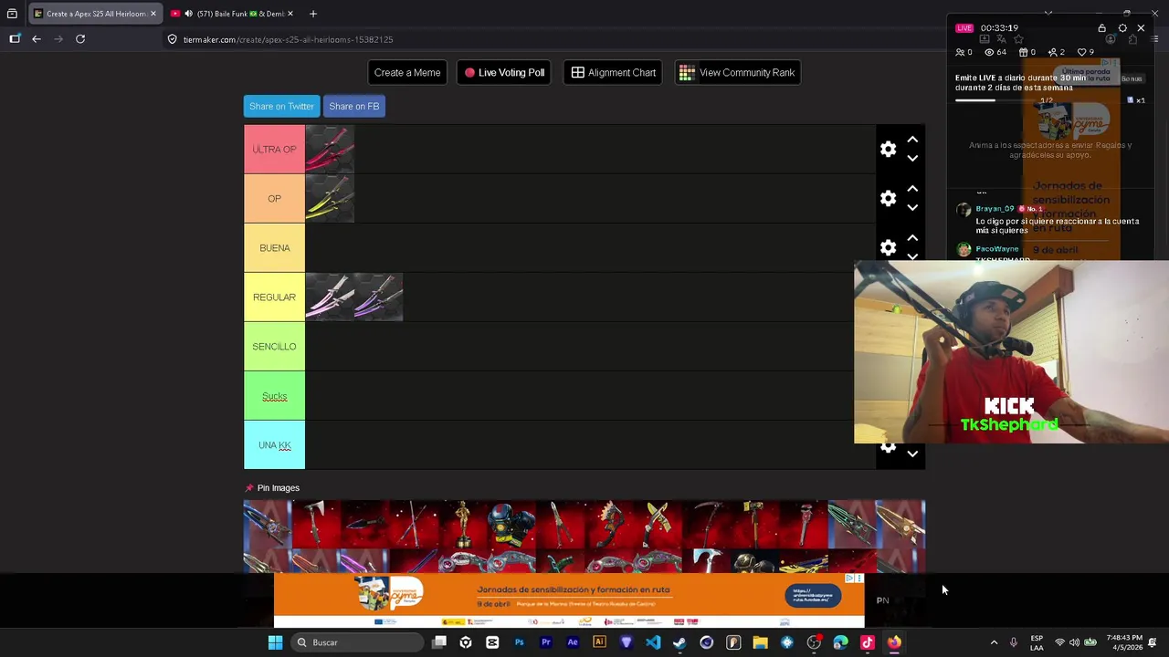Go back in the browser
The width and height of the screenshot is (1169, 657).
(36, 39)
